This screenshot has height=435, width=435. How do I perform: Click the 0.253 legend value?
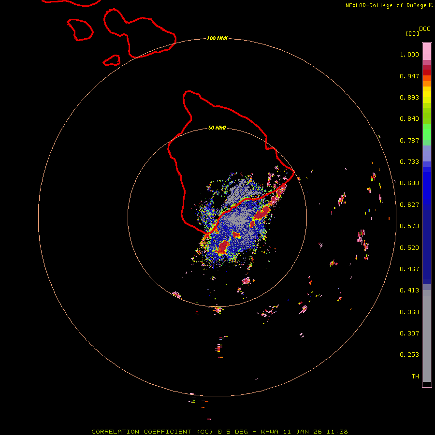pos(409,355)
